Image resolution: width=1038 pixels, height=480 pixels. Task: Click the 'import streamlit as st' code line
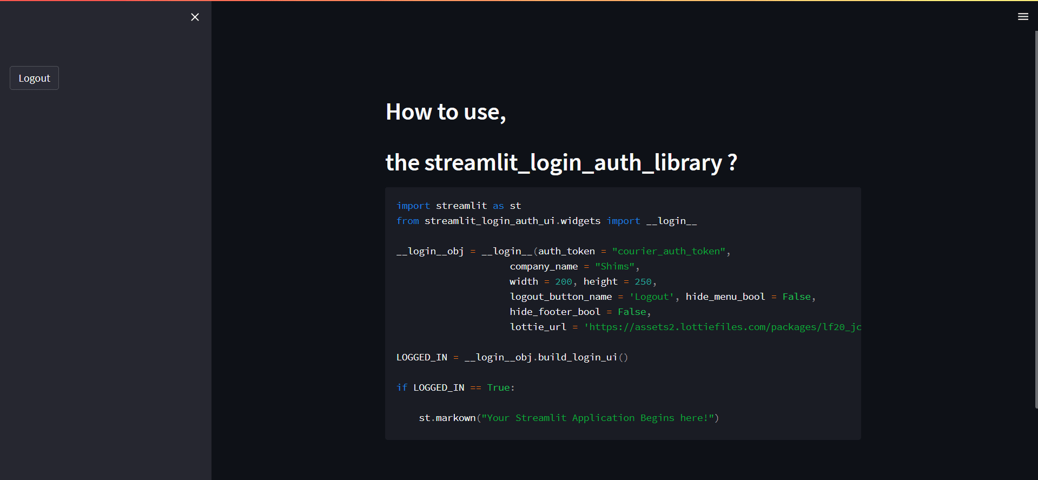[x=459, y=206]
